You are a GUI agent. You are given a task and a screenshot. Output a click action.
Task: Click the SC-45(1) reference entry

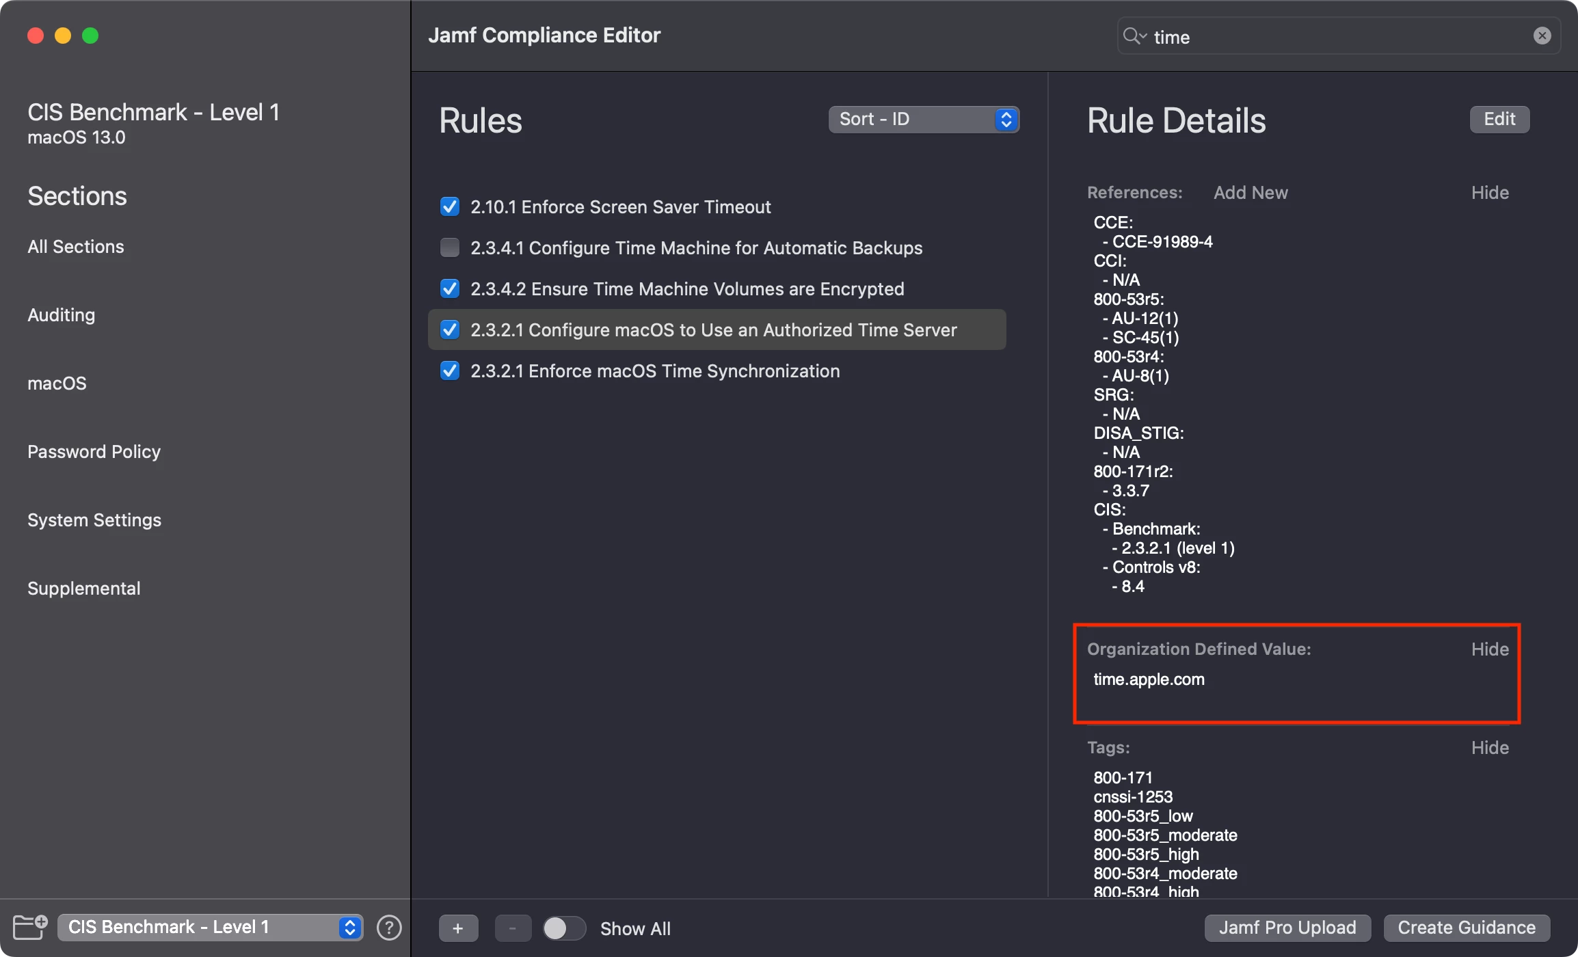tap(1145, 338)
